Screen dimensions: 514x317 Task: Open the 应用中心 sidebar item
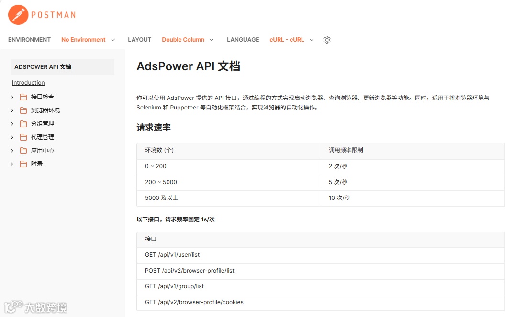point(42,151)
